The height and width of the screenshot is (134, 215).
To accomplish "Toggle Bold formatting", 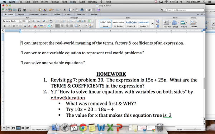I will 5,26.
